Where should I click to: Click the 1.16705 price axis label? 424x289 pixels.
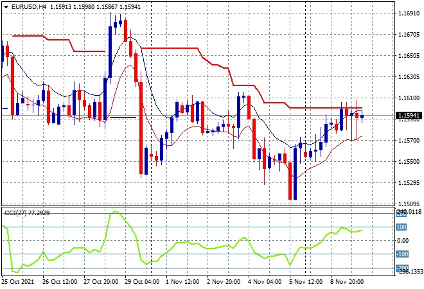pyautogui.click(x=409, y=34)
